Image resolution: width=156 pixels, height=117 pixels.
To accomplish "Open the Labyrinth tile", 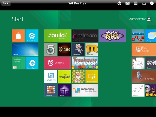I will coord(51,77).
